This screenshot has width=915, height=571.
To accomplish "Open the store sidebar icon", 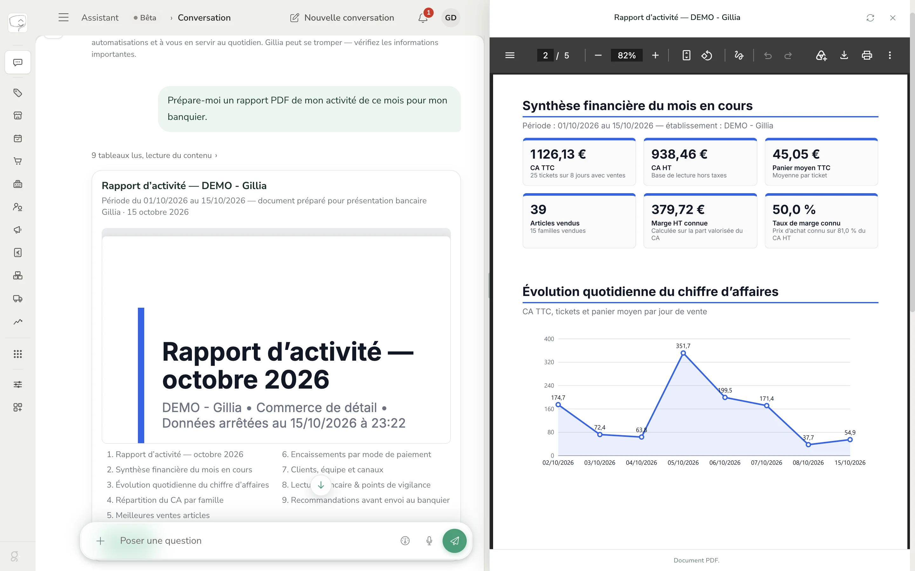I will coord(18,115).
